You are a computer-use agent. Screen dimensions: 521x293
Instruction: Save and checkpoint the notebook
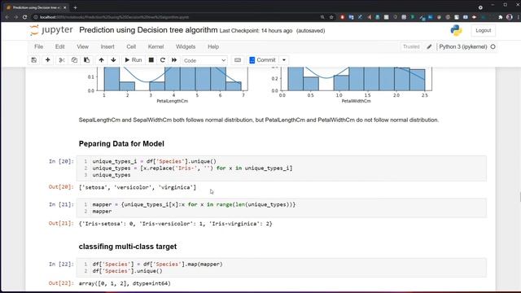34,60
